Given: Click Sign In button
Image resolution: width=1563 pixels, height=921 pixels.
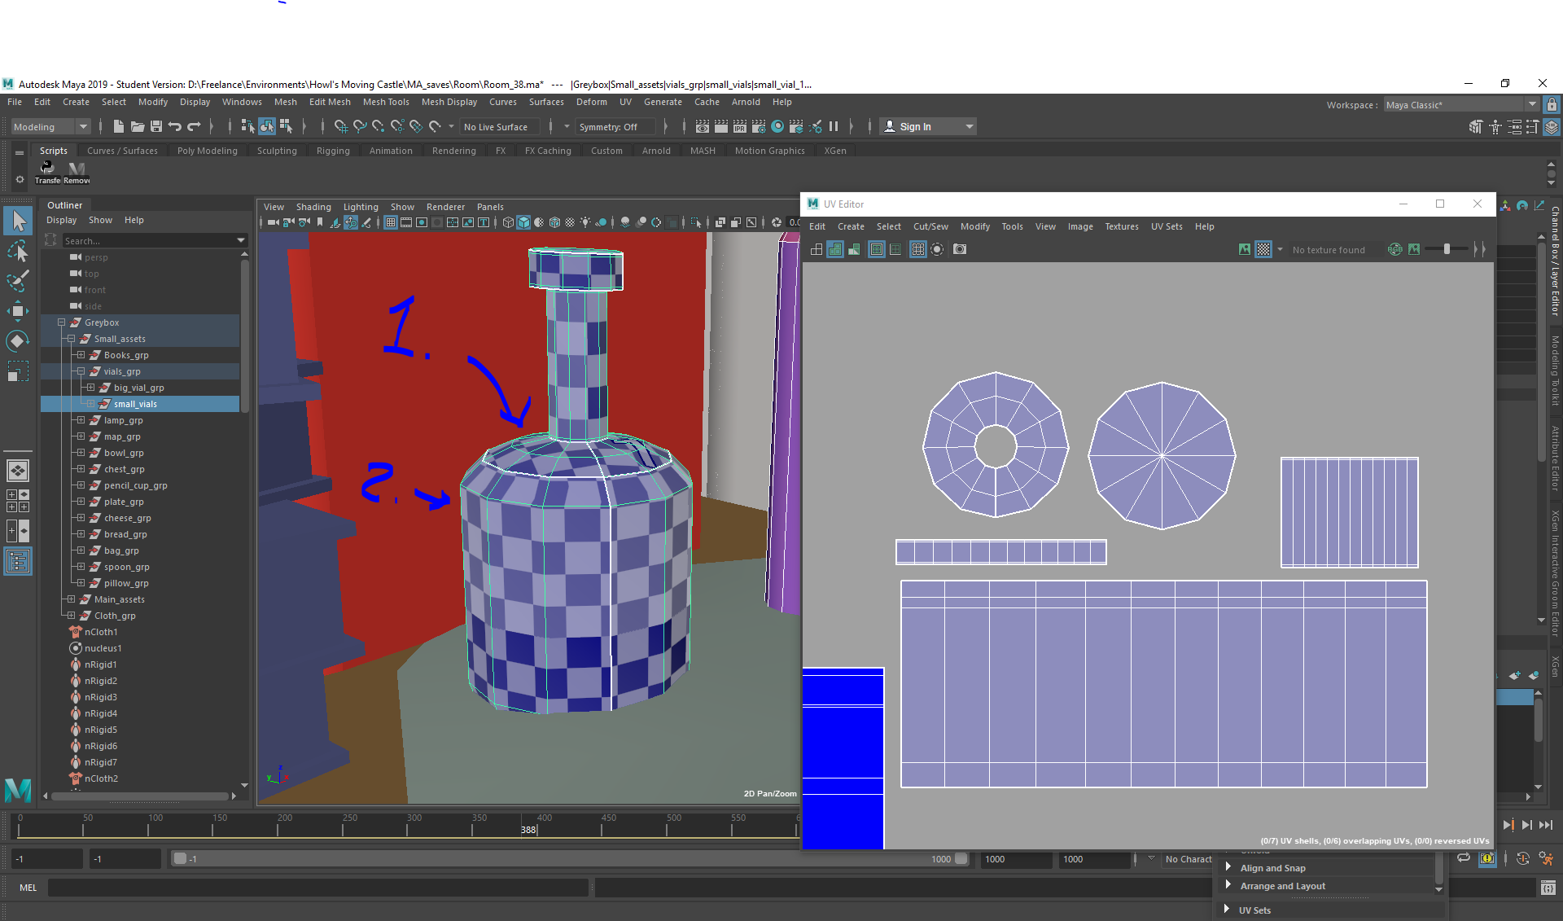Looking at the screenshot, I should pos(930,127).
